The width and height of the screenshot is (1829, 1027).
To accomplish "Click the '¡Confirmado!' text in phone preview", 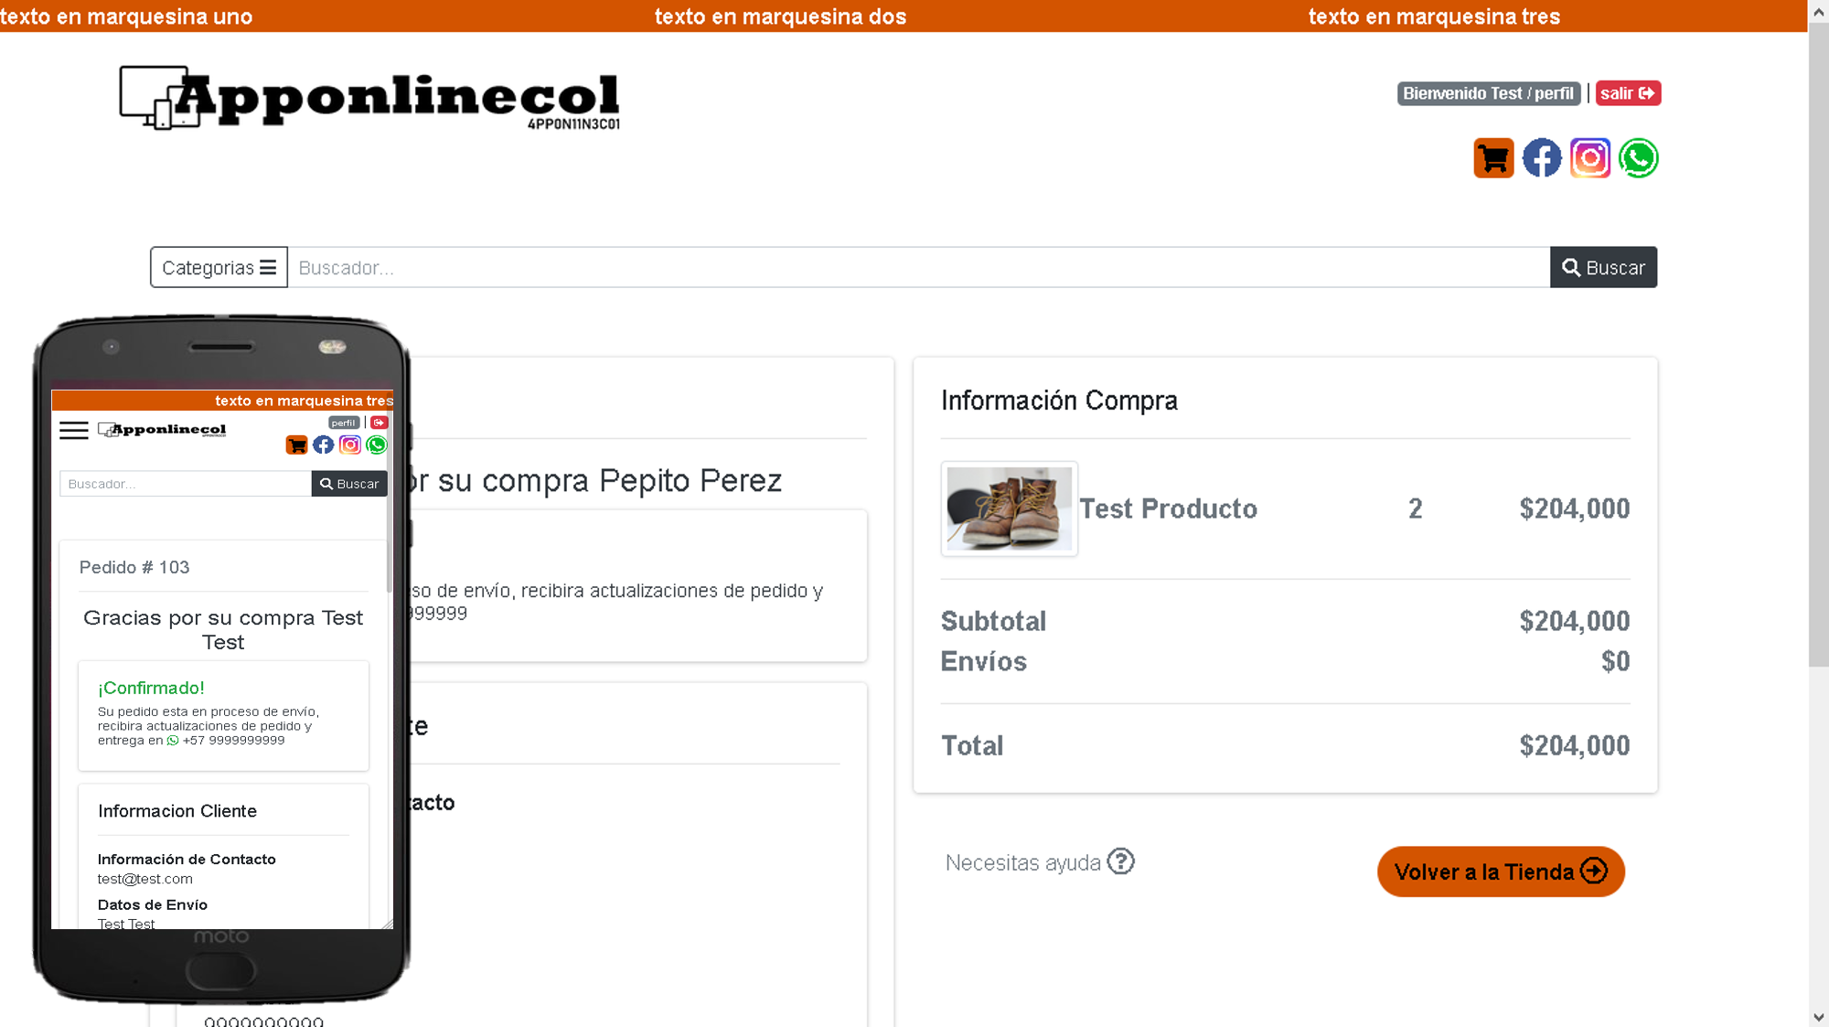I will [x=151, y=688].
